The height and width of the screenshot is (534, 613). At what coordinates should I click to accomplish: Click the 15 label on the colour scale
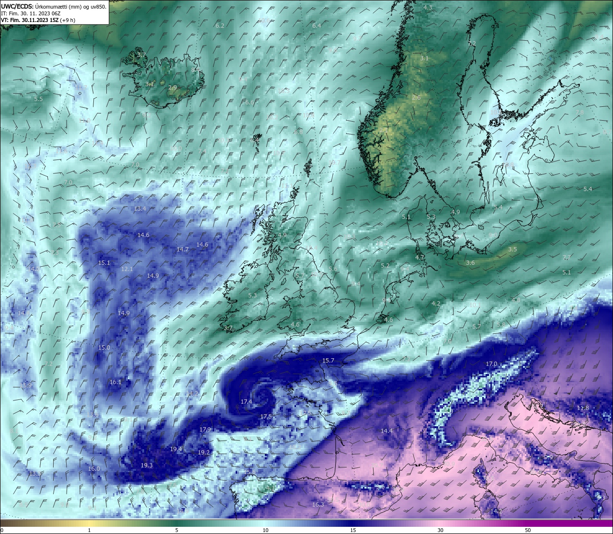(x=353, y=530)
